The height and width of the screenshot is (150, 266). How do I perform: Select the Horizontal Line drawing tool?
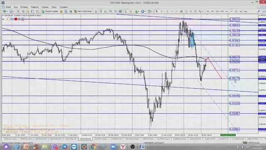point(172,11)
